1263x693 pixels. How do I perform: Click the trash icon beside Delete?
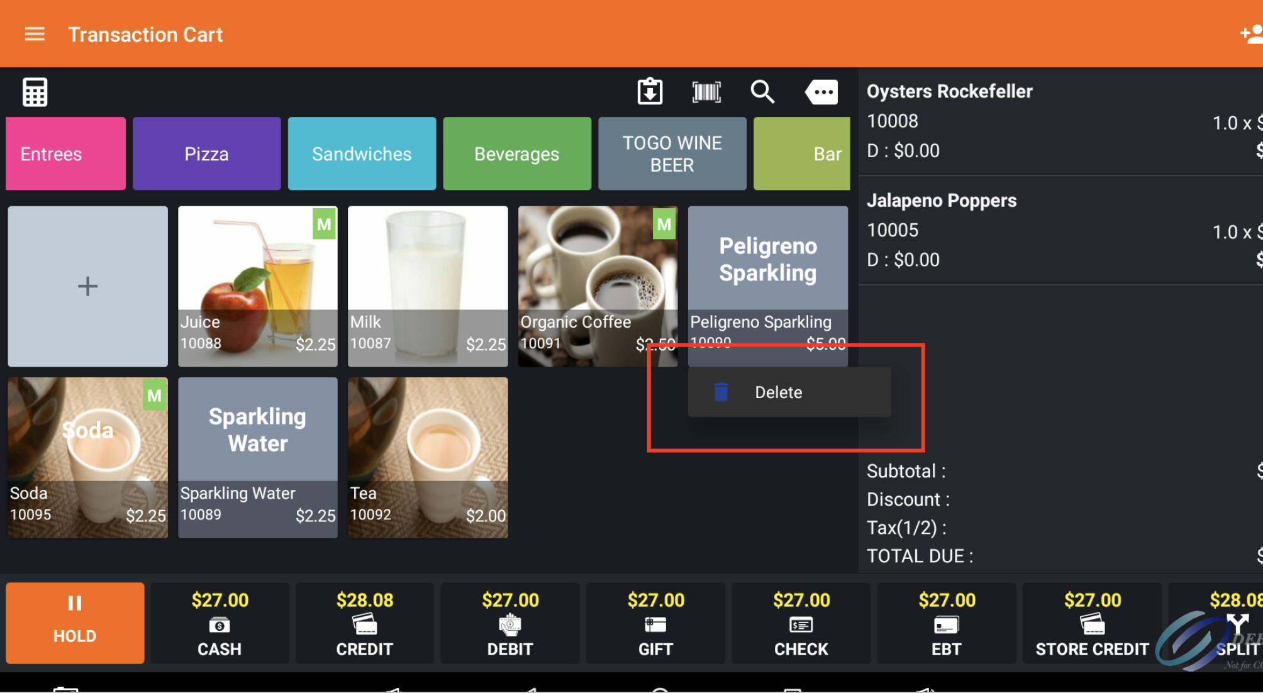[x=721, y=392]
